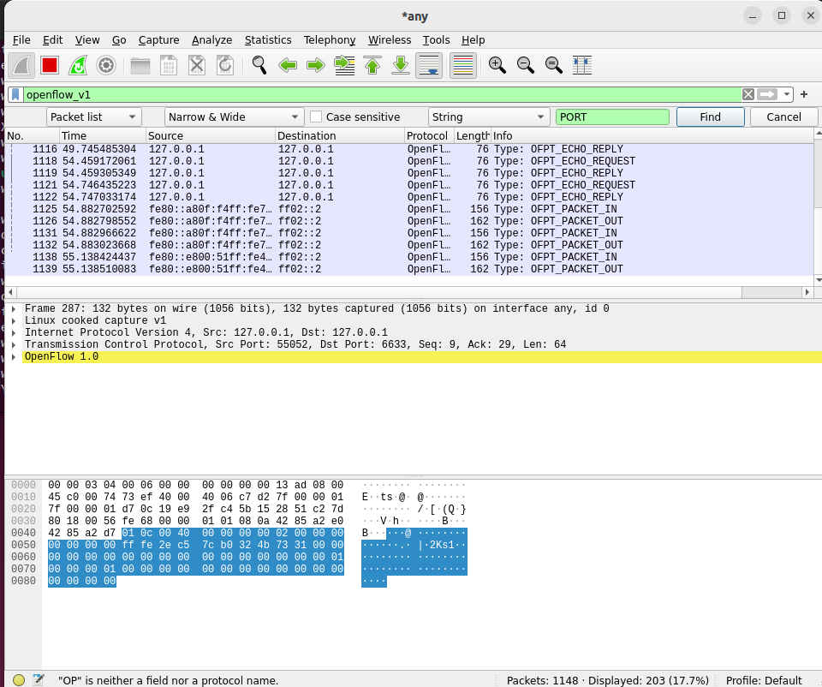The height and width of the screenshot is (687, 822).
Task: Click the find packet magnifier icon
Action: click(x=259, y=66)
